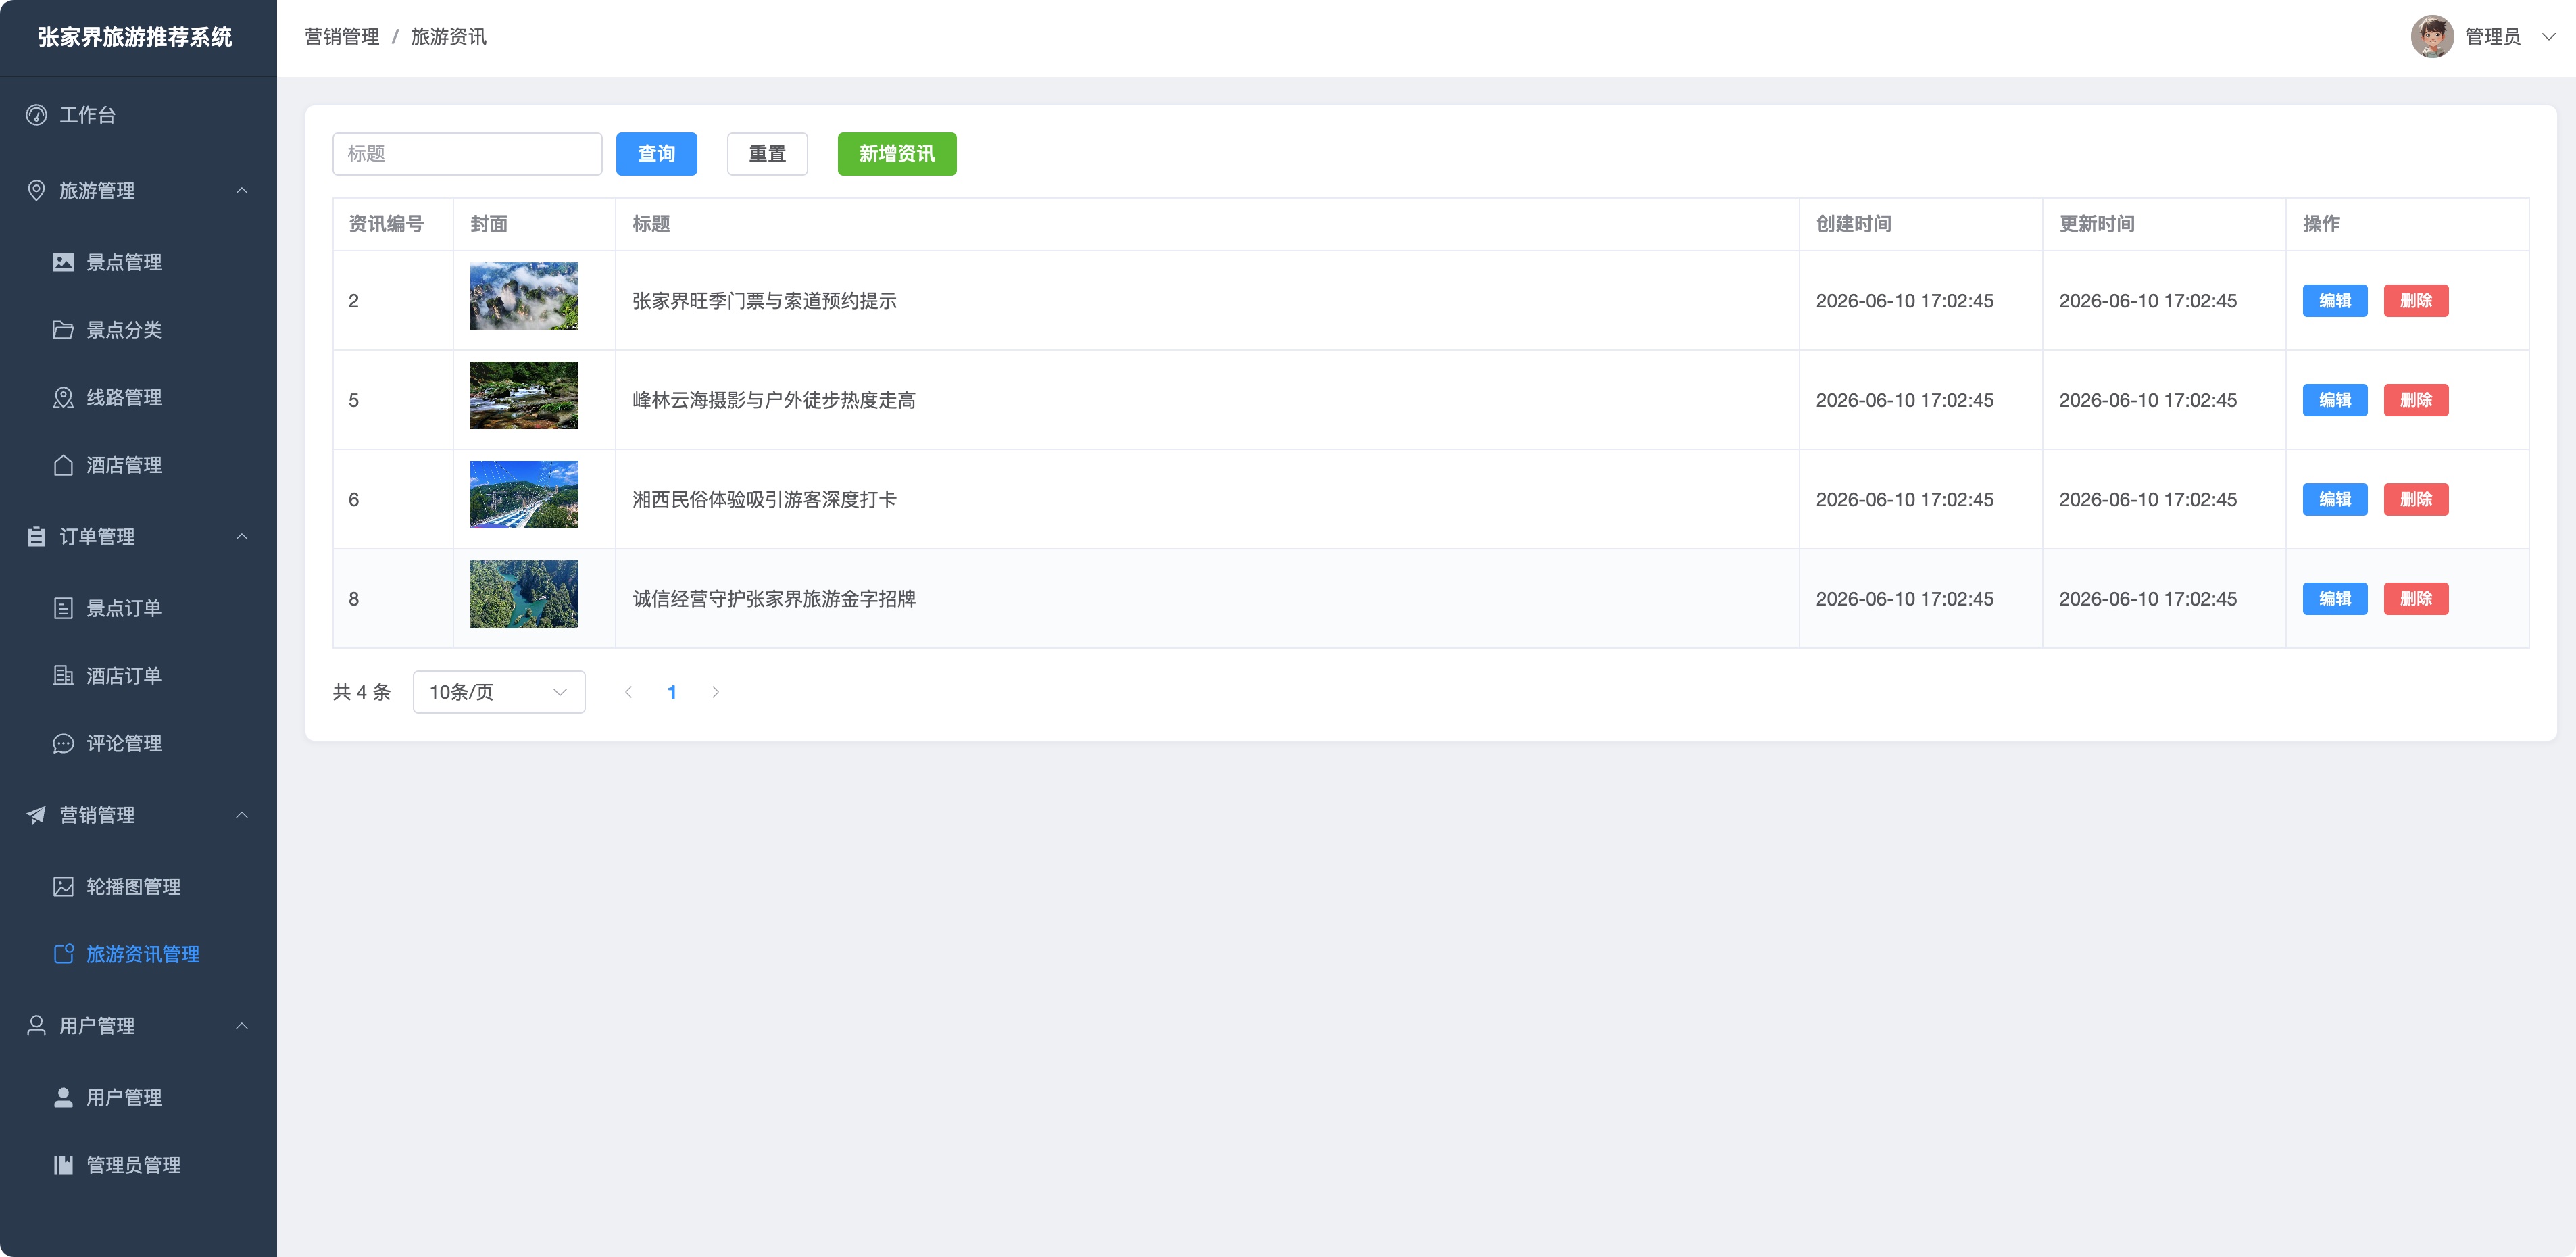The image size is (2576, 1257).
Task: Click title 诚信经营守护张家界旅游金字招牌
Action: click(774, 599)
